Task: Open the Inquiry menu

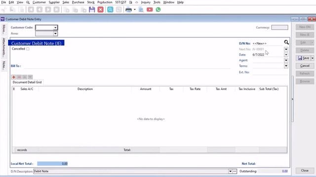Action: [146, 2]
